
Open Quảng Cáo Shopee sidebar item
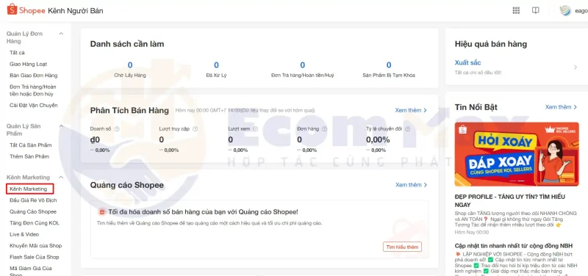pos(33,211)
